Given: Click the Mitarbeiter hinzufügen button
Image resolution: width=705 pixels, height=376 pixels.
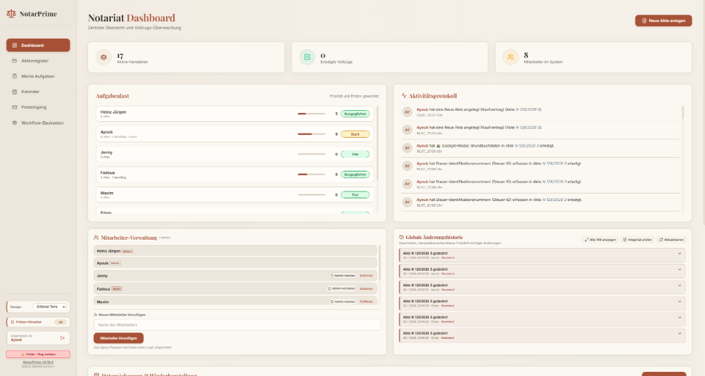Looking at the screenshot, I should [x=118, y=337].
